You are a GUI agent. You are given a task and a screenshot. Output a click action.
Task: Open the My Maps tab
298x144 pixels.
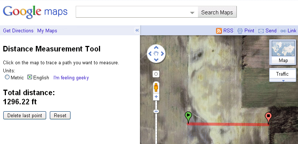(47, 30)
